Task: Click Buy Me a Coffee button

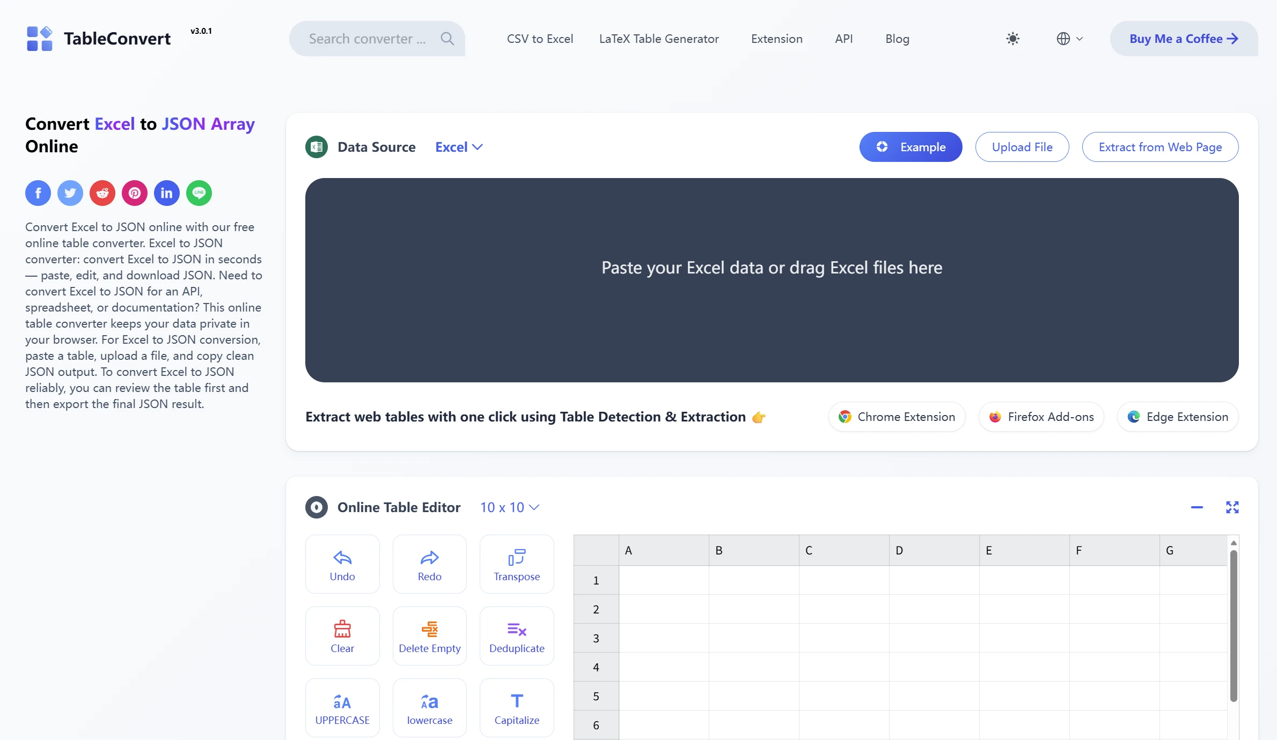Action: [x=1184, y=39]
